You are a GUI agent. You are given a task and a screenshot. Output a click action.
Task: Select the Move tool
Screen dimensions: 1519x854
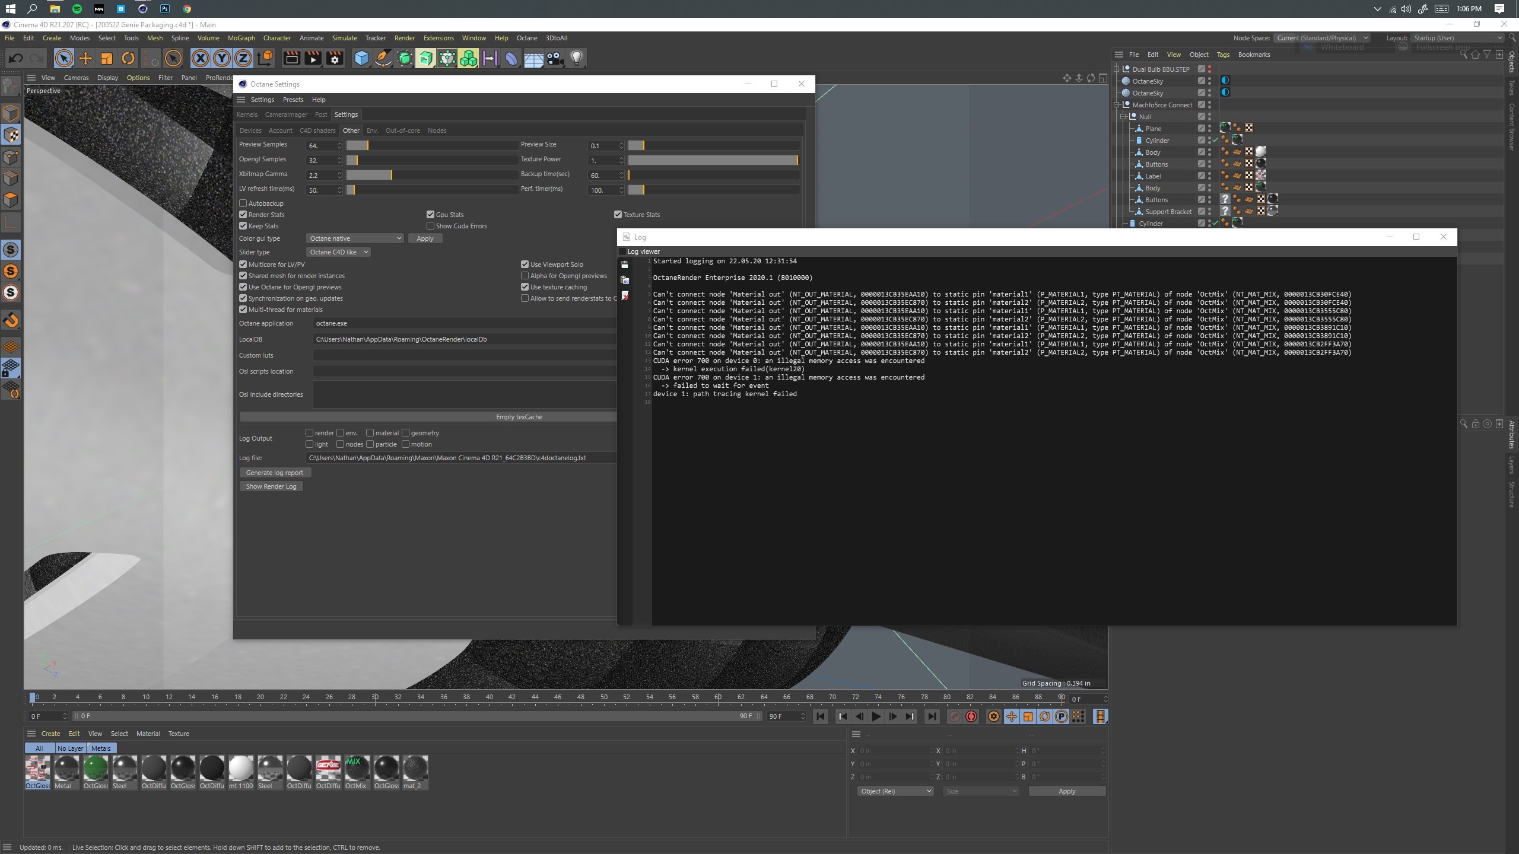85,58
